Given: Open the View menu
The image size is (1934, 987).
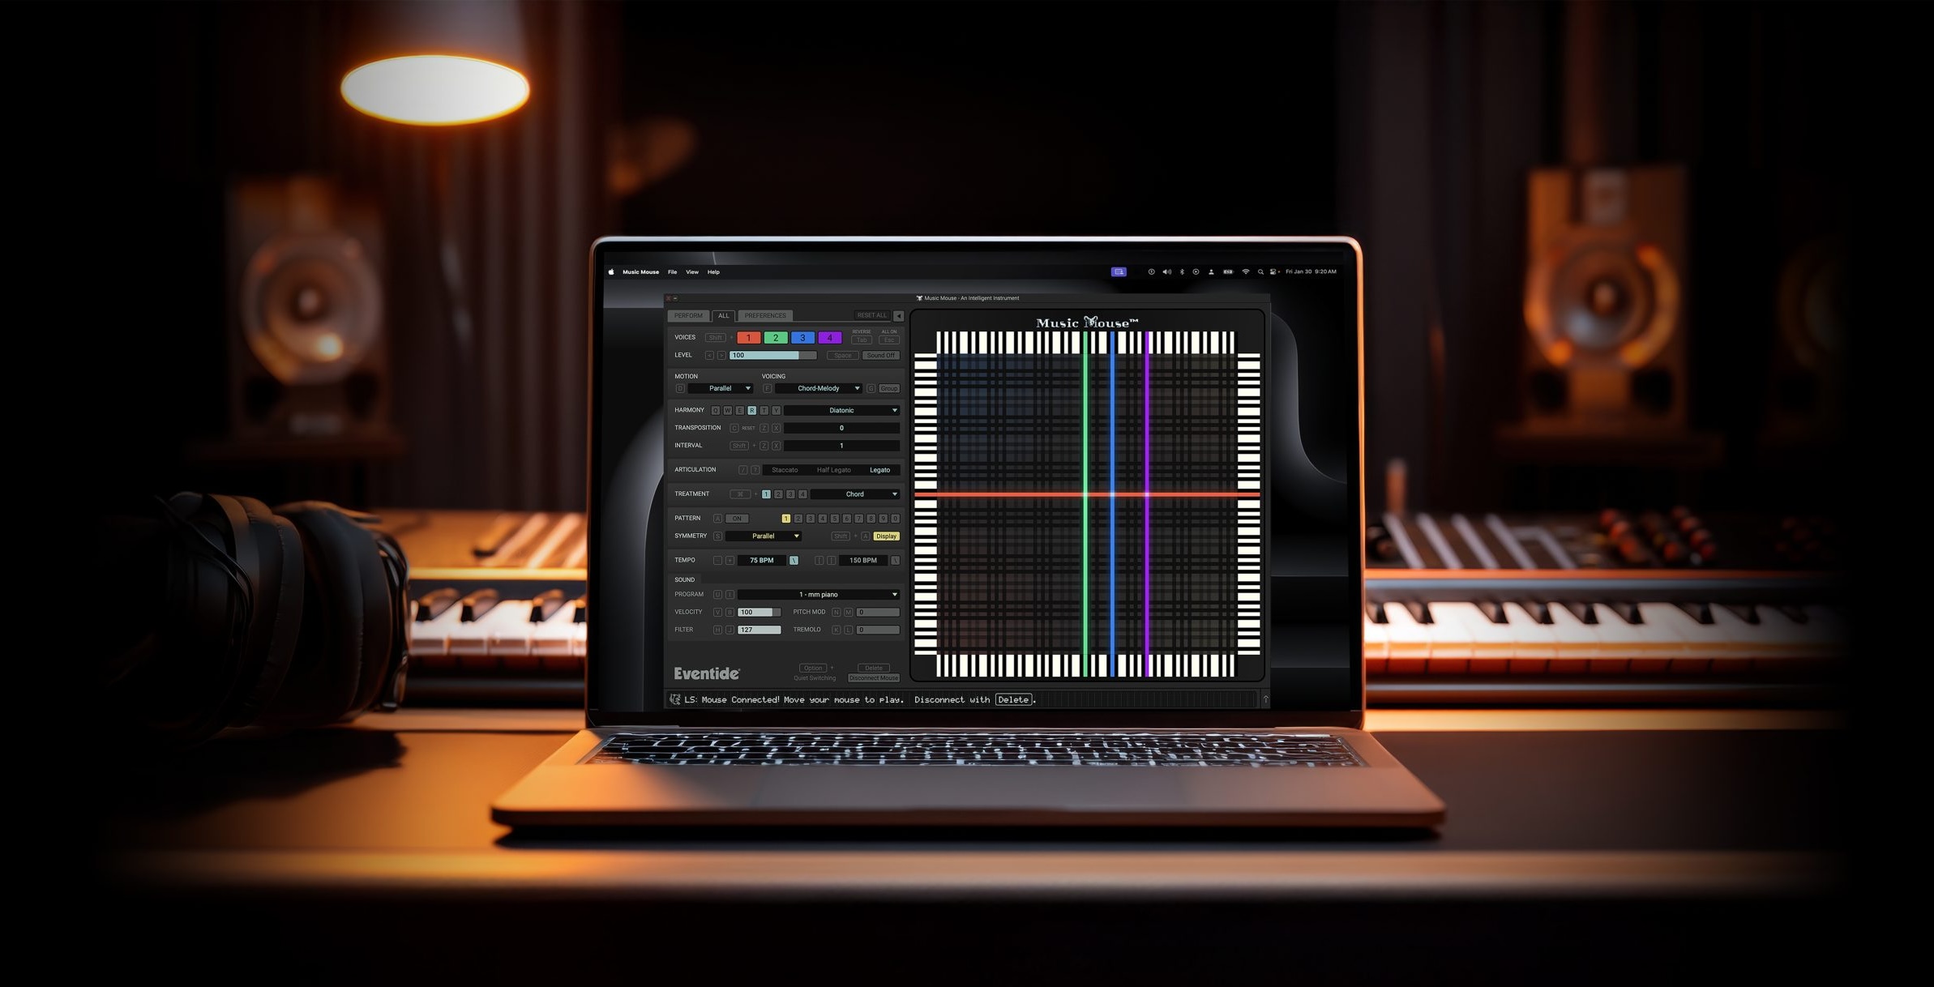Looking at the screenshot, I should [691, 272].
